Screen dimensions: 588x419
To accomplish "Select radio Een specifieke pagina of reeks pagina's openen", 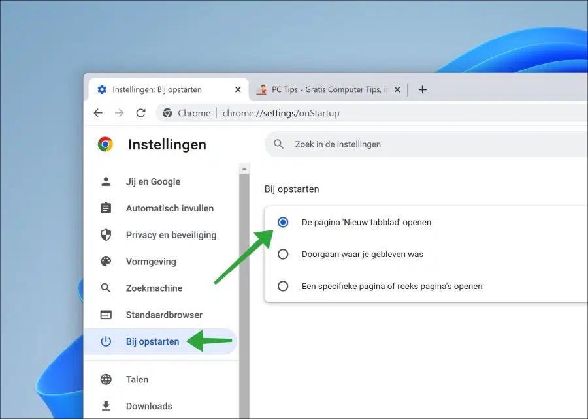I will 283,286.
